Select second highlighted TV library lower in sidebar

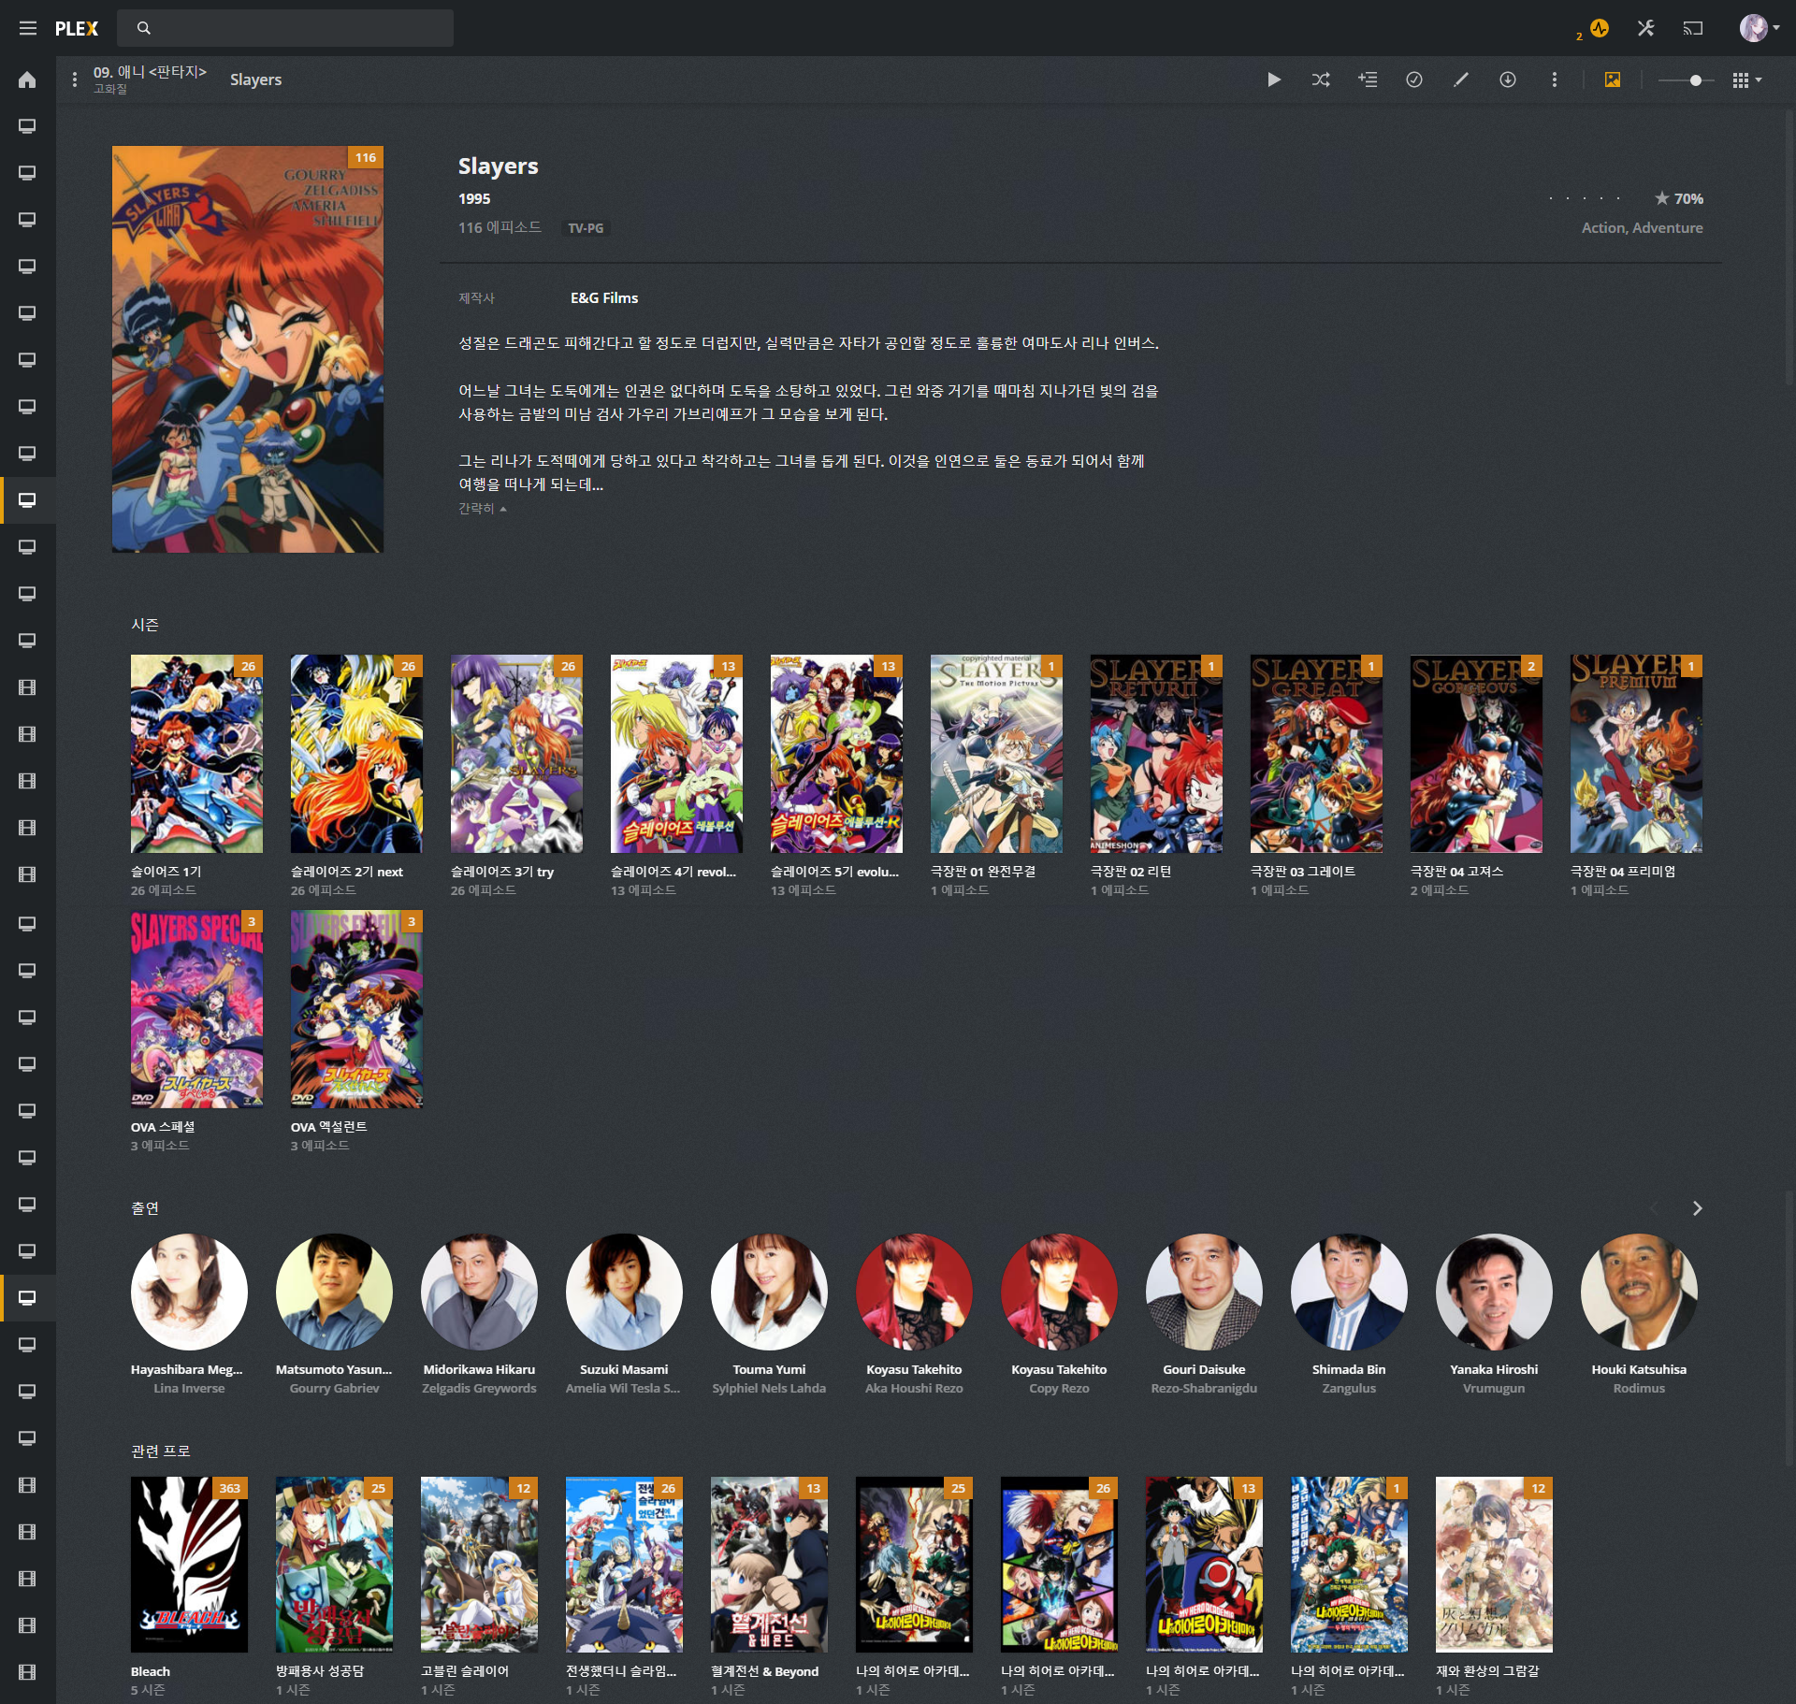click(27, 1298)
